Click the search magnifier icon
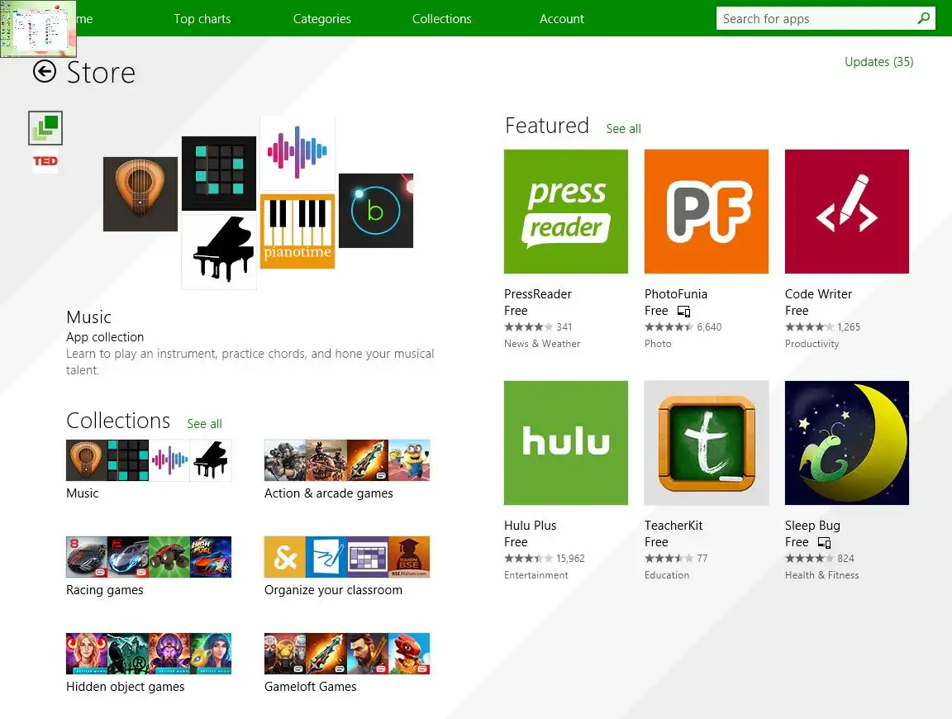Screen dimensions: 952x719 923,18
